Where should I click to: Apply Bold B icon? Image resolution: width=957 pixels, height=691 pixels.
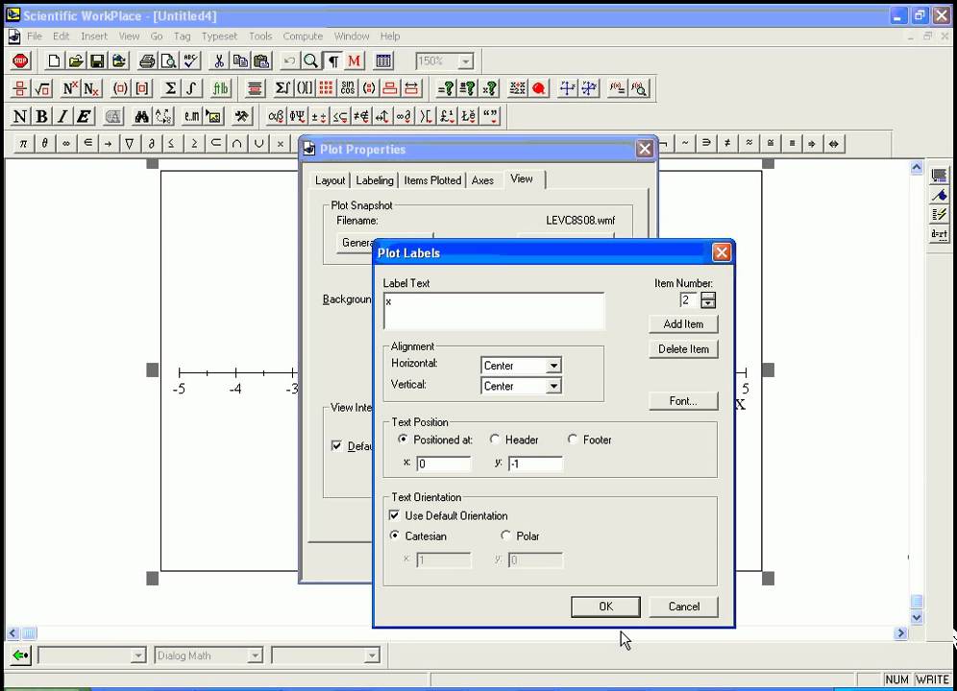click(41, 116)
